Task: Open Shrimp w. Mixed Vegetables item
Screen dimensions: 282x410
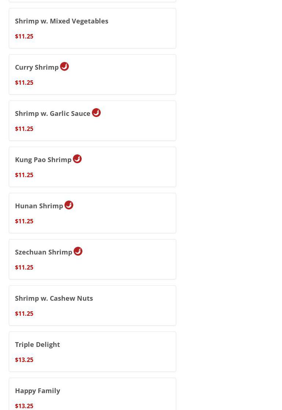Action: click(x=62, y=21)
